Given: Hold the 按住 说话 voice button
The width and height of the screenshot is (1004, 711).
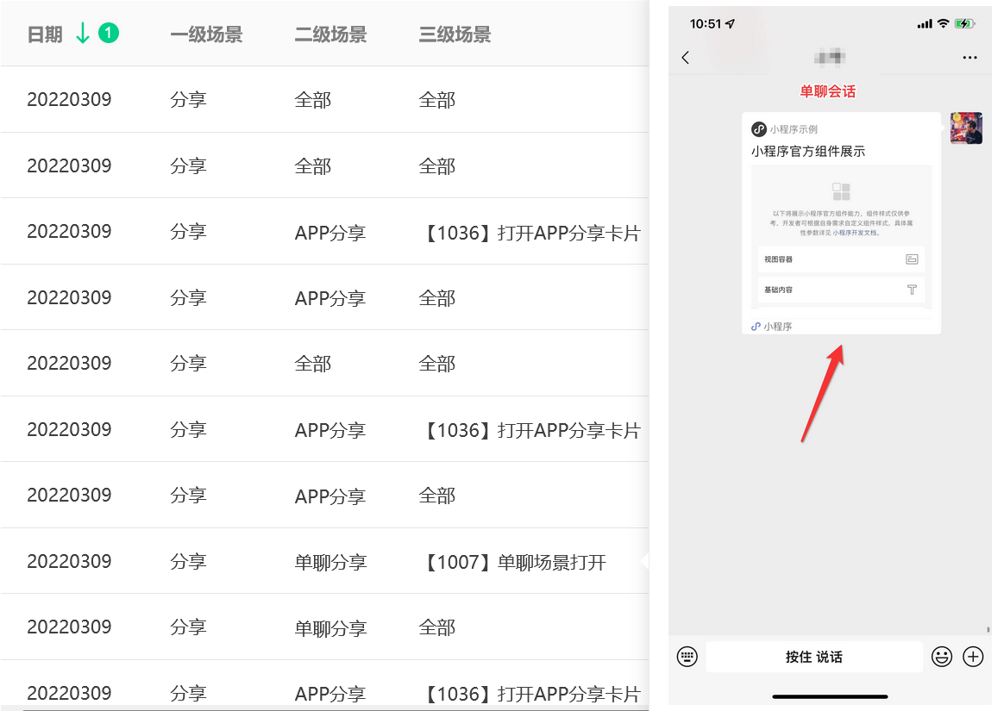Looking at the screenshot, I should click(814, 657).
